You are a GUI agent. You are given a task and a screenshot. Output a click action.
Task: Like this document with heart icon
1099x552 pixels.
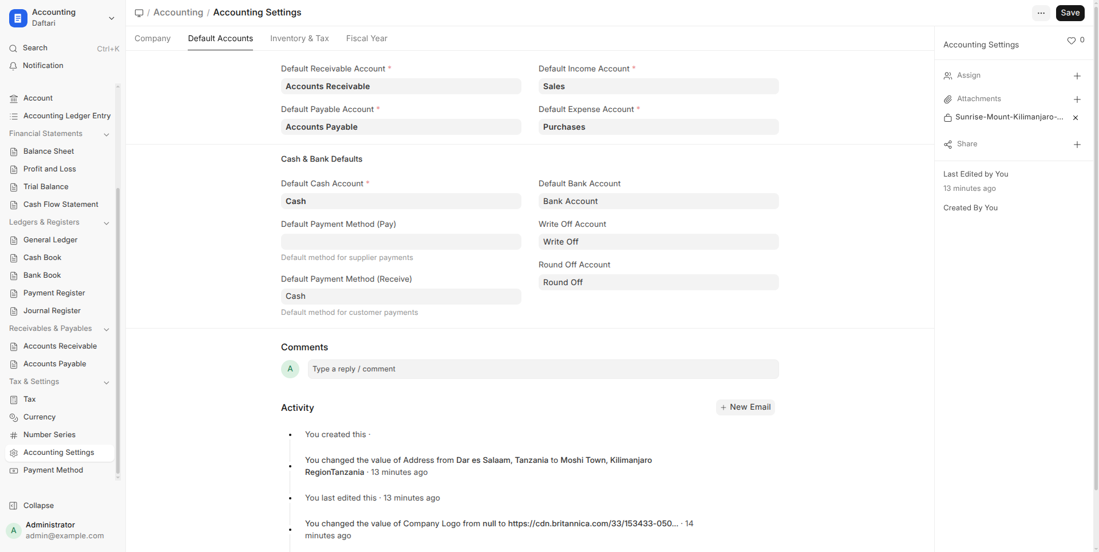(x=1071, y=41)
